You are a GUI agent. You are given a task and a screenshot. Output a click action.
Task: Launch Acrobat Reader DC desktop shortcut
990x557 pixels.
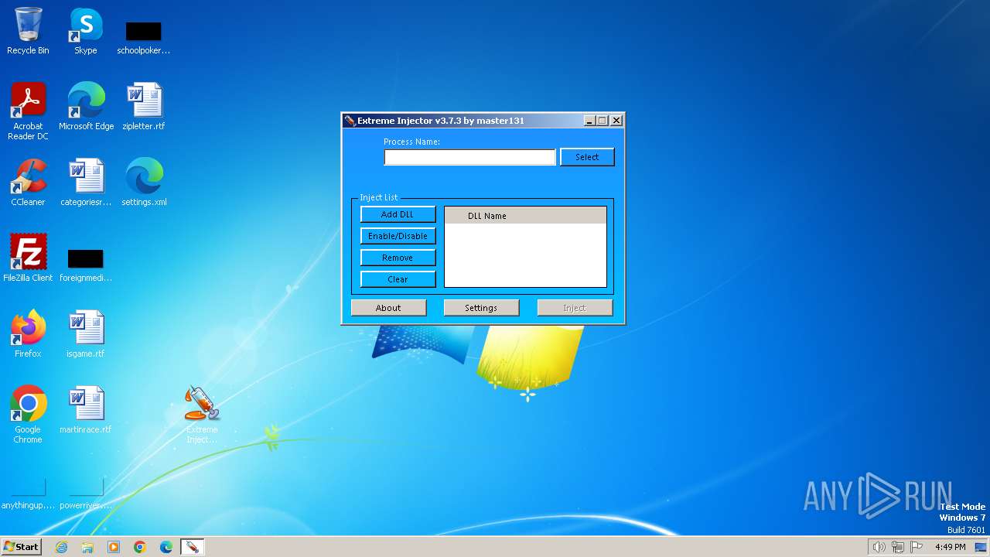point(29,111)
